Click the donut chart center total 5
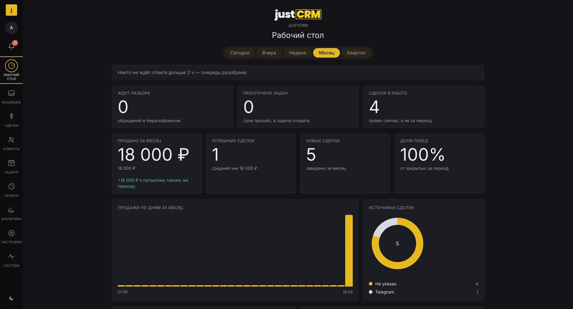This screenshot has height=309, width=573. tap(397, 244)
